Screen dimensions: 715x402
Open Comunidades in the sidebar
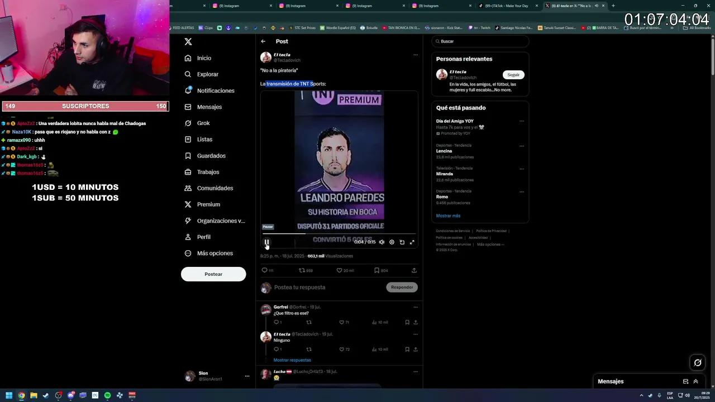point(208,188)
